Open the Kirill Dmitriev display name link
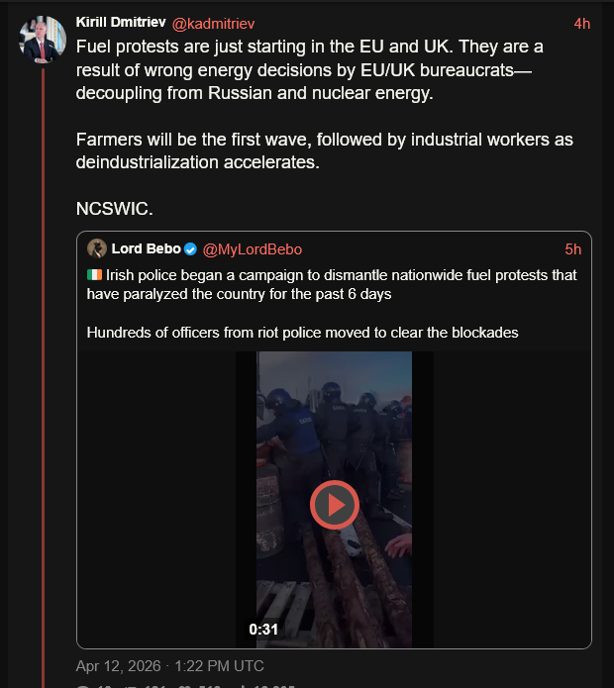 [121, 23]
